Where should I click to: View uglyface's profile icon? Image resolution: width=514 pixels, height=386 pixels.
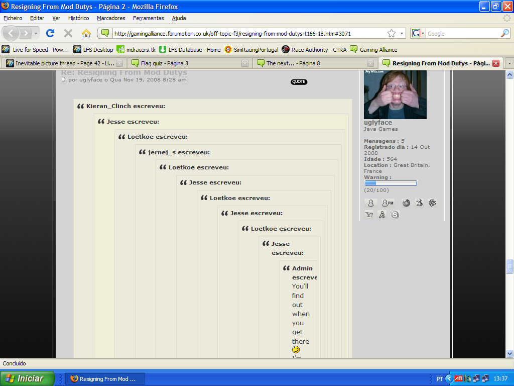click(x=371, y=203)
